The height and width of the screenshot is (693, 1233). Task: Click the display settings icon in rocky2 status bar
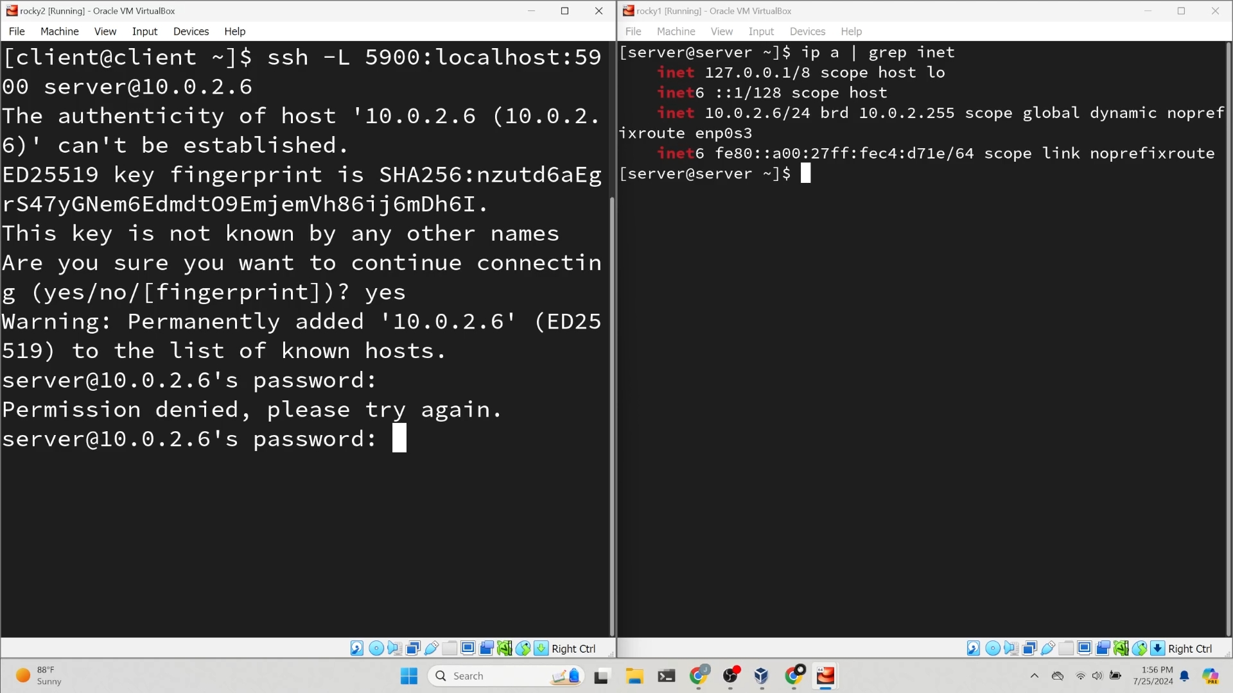[x=468, y=648]
